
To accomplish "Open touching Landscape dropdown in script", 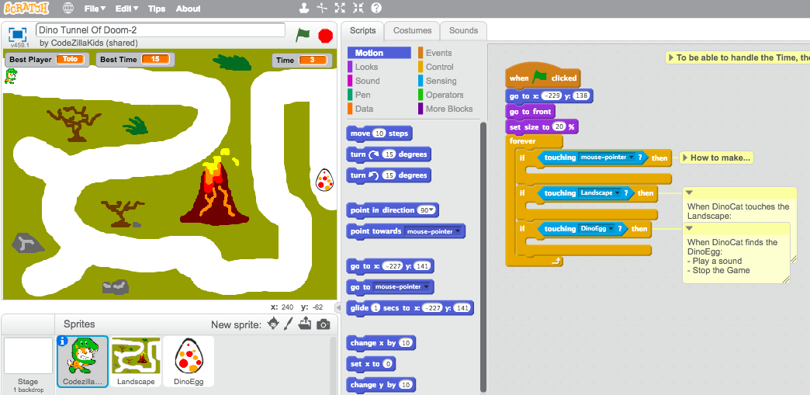I will coord(616,193).
